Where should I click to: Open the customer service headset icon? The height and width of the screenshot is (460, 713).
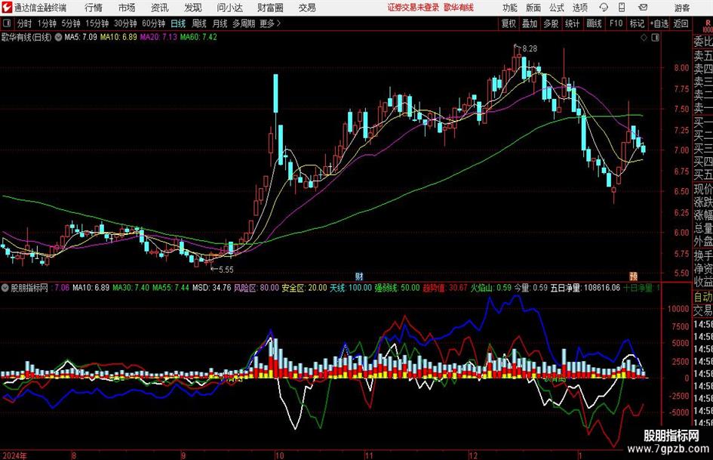pyautogui.click(x=604, y=8)
